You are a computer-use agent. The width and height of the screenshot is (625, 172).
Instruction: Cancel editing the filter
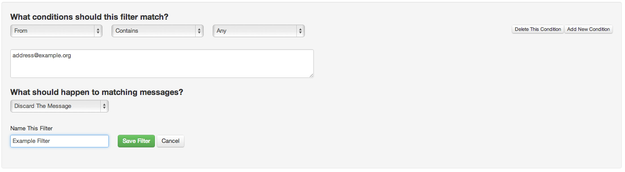point(171,141)
